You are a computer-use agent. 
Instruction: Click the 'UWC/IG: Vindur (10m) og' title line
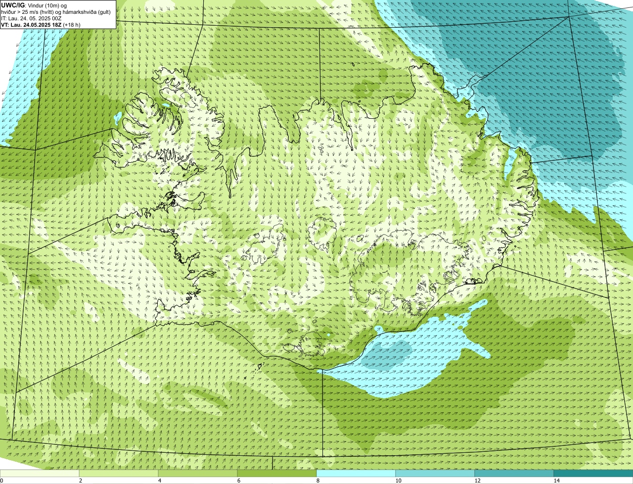coord(34,5)
